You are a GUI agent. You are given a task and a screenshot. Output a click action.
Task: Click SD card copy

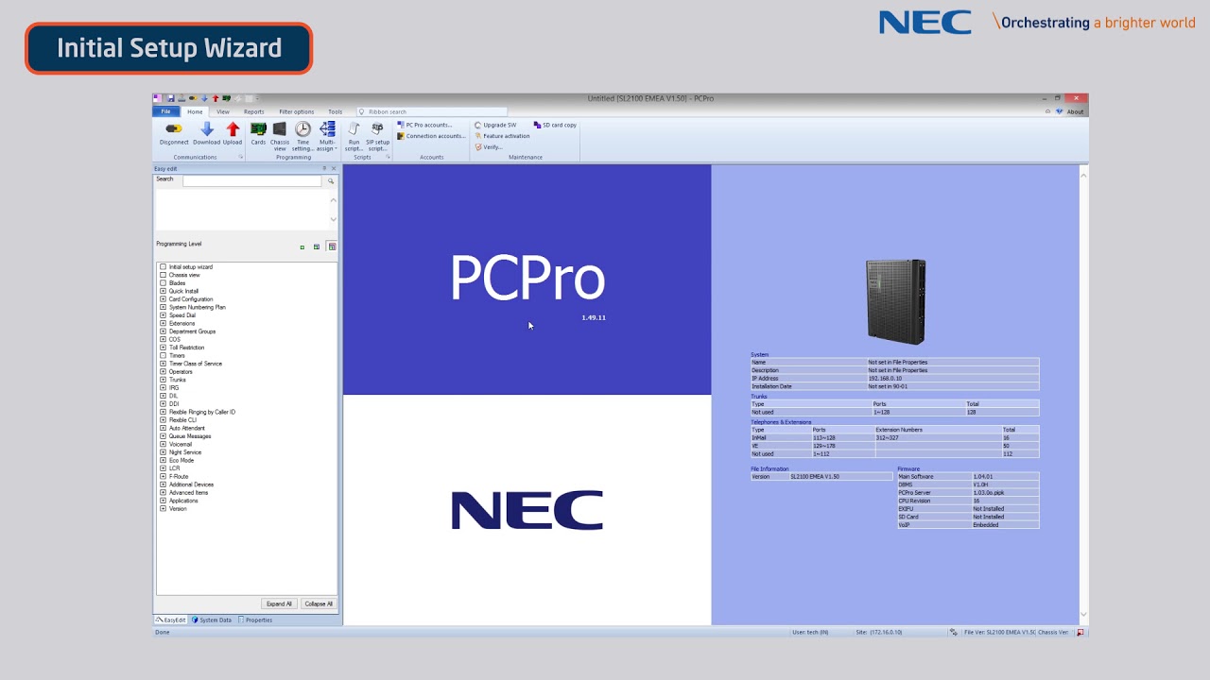[556, 125]
